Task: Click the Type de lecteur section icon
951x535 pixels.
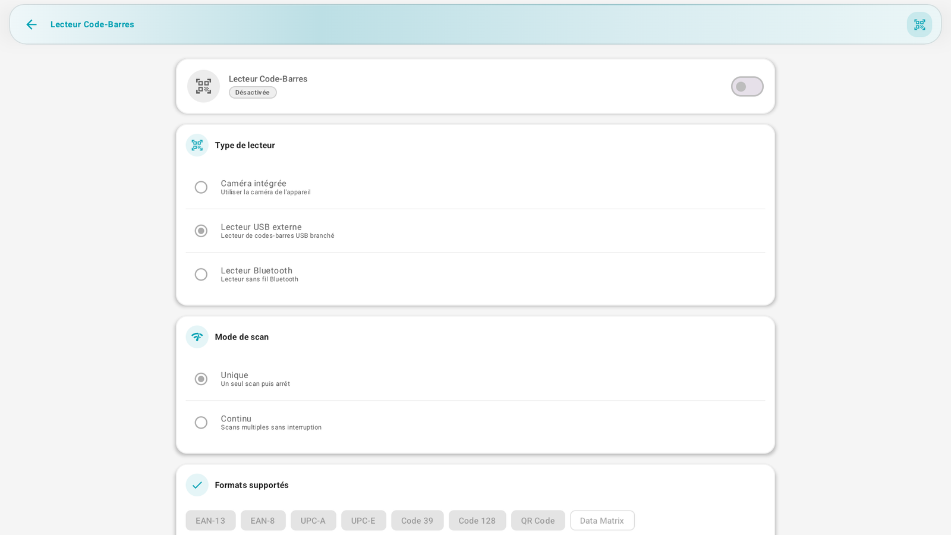Action: tap(197, 145)
